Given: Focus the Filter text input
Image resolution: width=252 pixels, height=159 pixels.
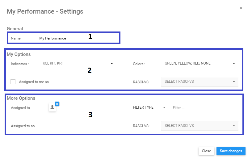Looking at the screenshot, I should 194,108.
